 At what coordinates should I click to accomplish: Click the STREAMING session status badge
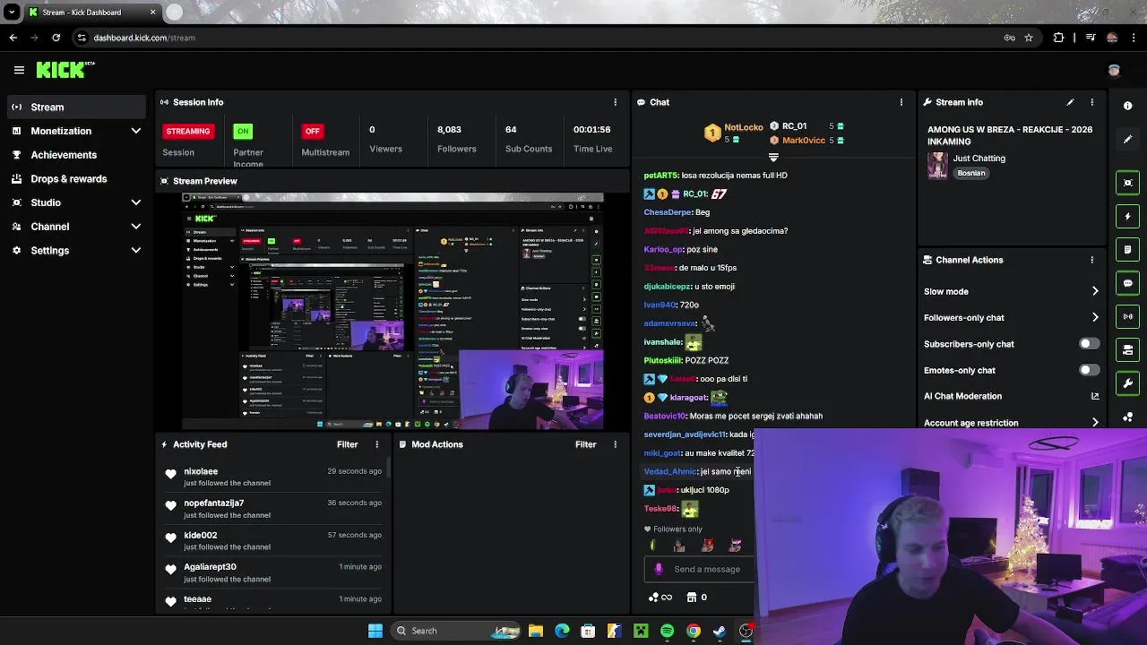click(x=187, y=131)
